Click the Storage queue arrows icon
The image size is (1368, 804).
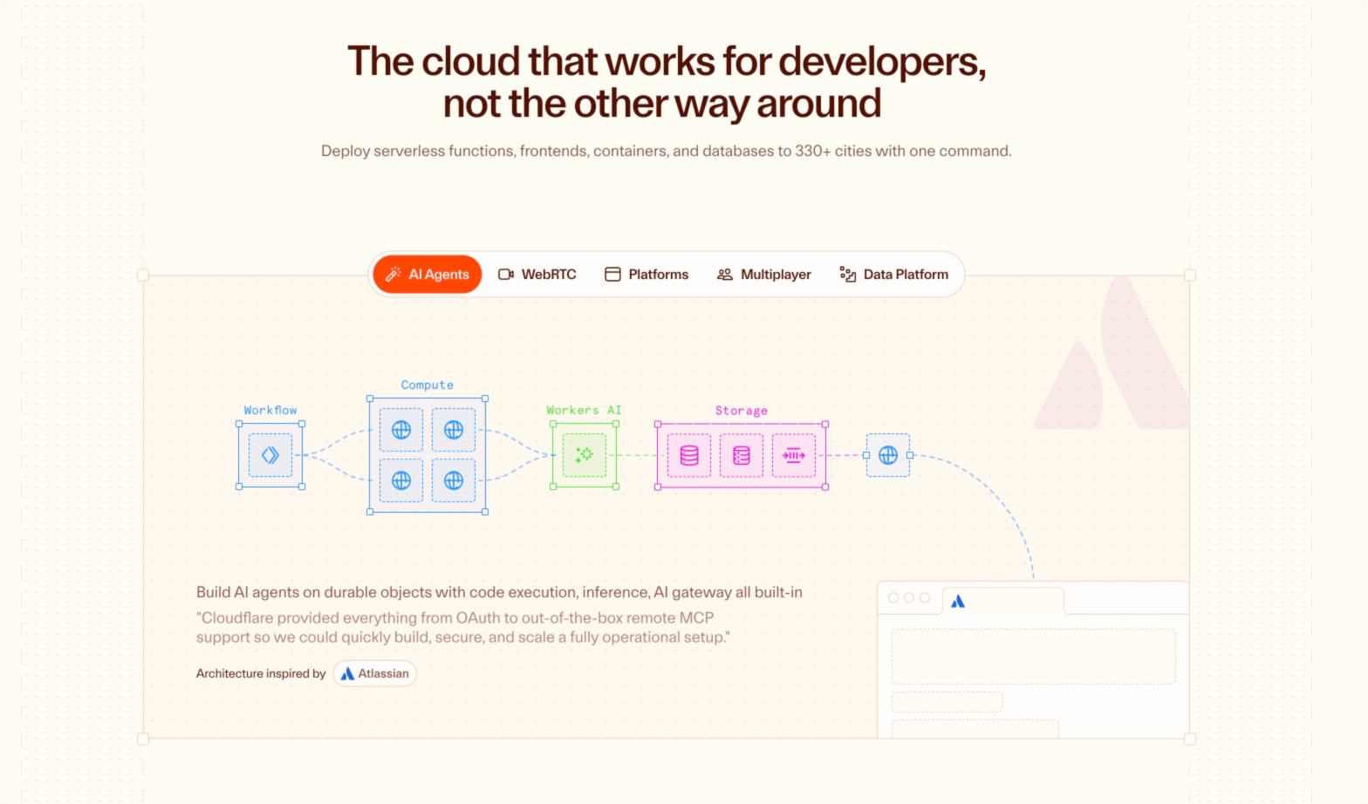(x=794, y=455)
